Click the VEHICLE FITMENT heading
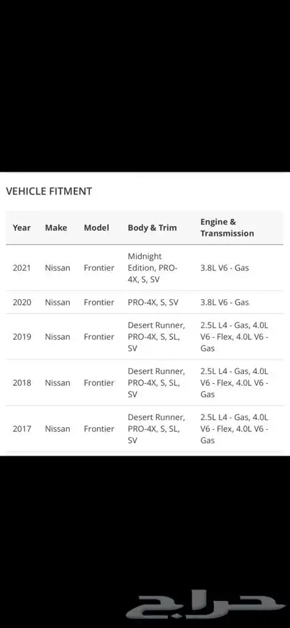Screen dimensions: 290x628 [49, 191]
